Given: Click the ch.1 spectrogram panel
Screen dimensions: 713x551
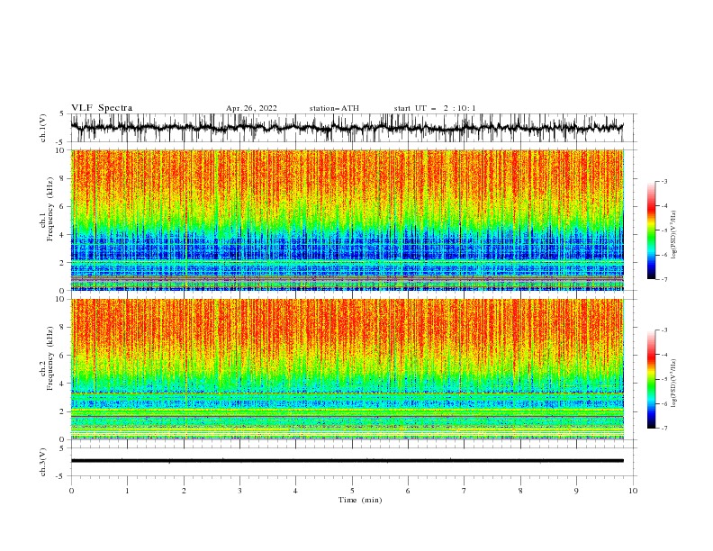Looking at the screenshot, I should point(347,220).
